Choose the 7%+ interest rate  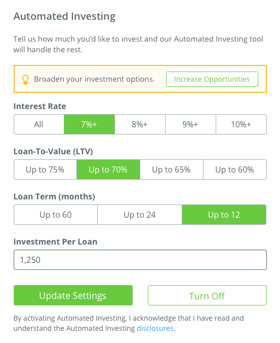(x=89, y=124)
